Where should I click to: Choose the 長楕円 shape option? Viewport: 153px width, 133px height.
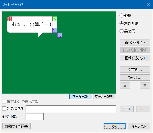127,31
